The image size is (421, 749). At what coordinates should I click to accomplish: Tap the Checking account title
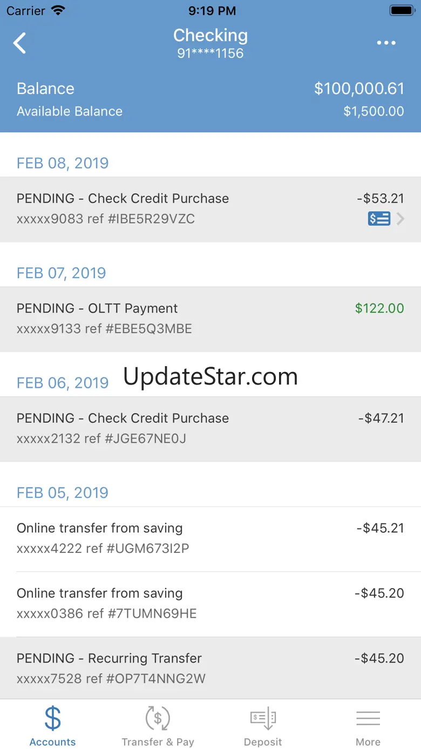210,36
